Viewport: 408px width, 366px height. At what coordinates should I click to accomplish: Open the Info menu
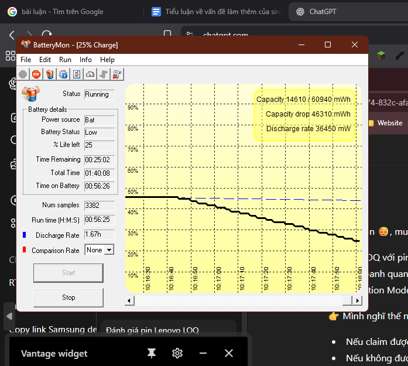85,60
